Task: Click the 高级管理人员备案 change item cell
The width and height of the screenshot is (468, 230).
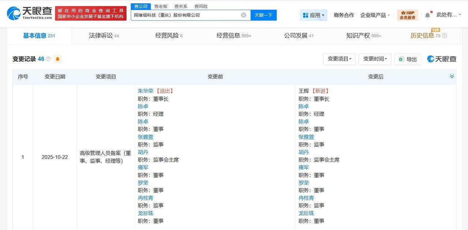Action: point(106,157)
